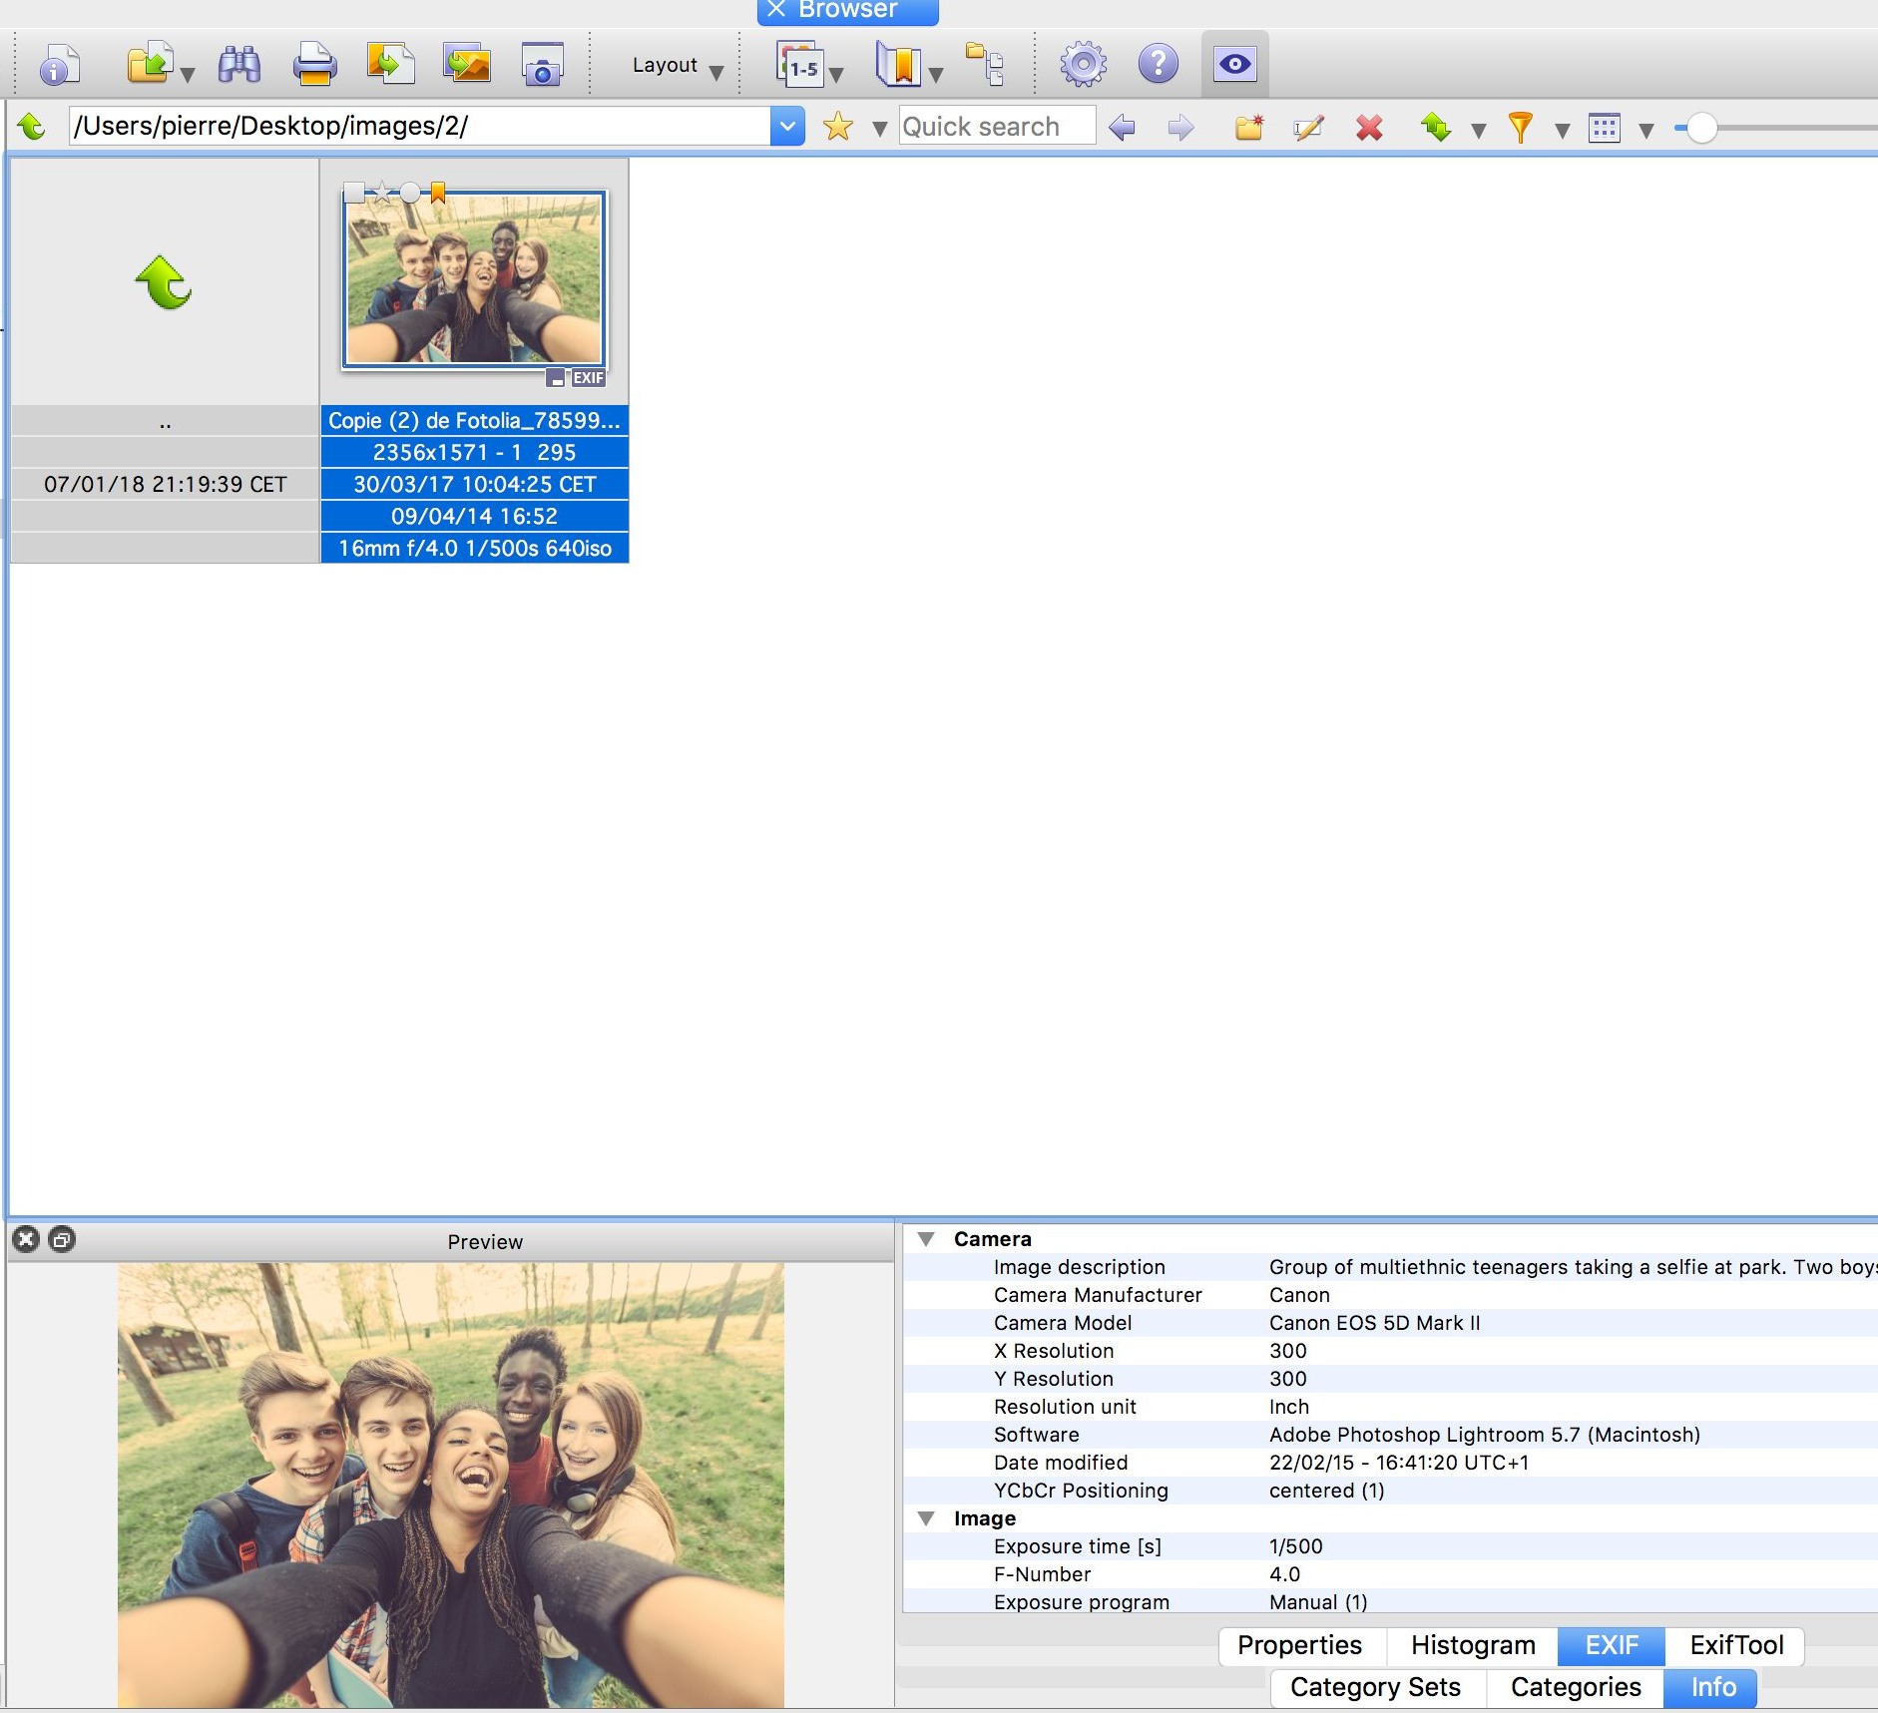Click the 'Camera Model' row

pyautogui.click(x=1390, y=1323)
